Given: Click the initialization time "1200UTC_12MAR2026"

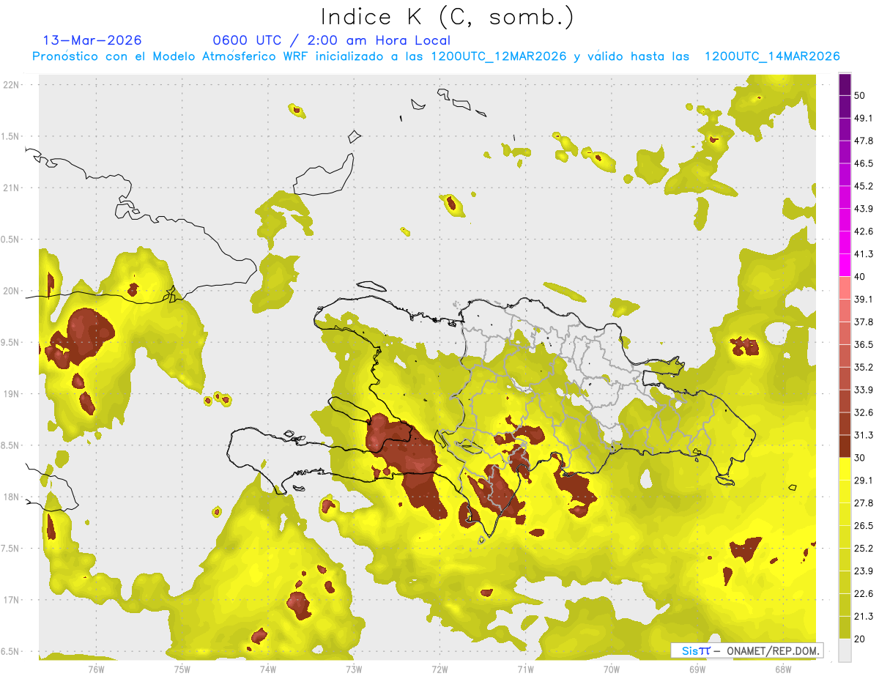Looking at the screenshot, I should tap(498, 56).
